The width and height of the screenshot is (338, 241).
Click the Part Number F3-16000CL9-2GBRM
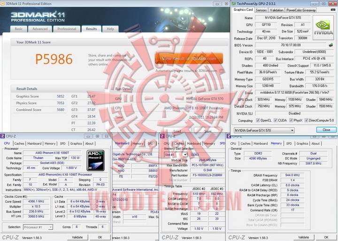click(207, 175)
